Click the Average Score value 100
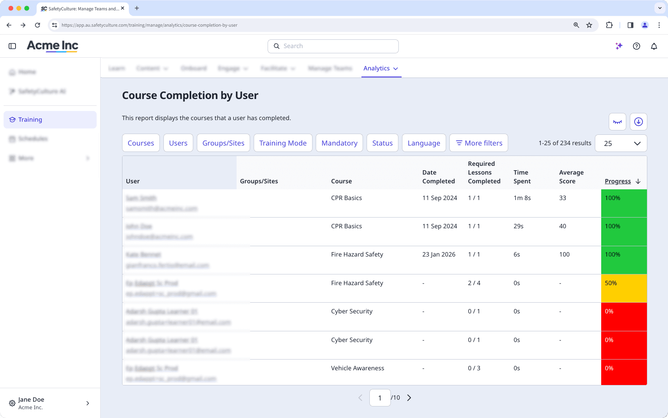 564,255
